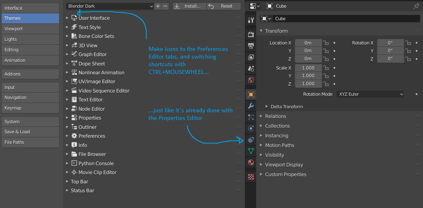
Task: Click the Python Console icon
Action: pyautogui.click(x=74, y=163)
